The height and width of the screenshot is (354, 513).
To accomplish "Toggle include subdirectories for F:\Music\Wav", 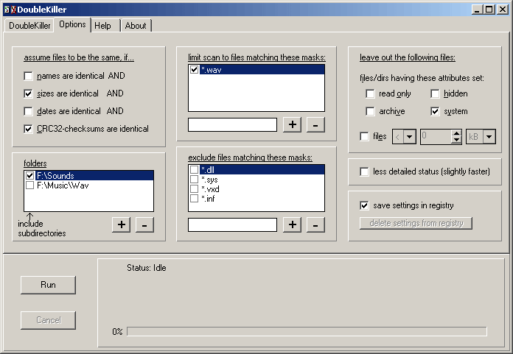I will click(29, 185).
